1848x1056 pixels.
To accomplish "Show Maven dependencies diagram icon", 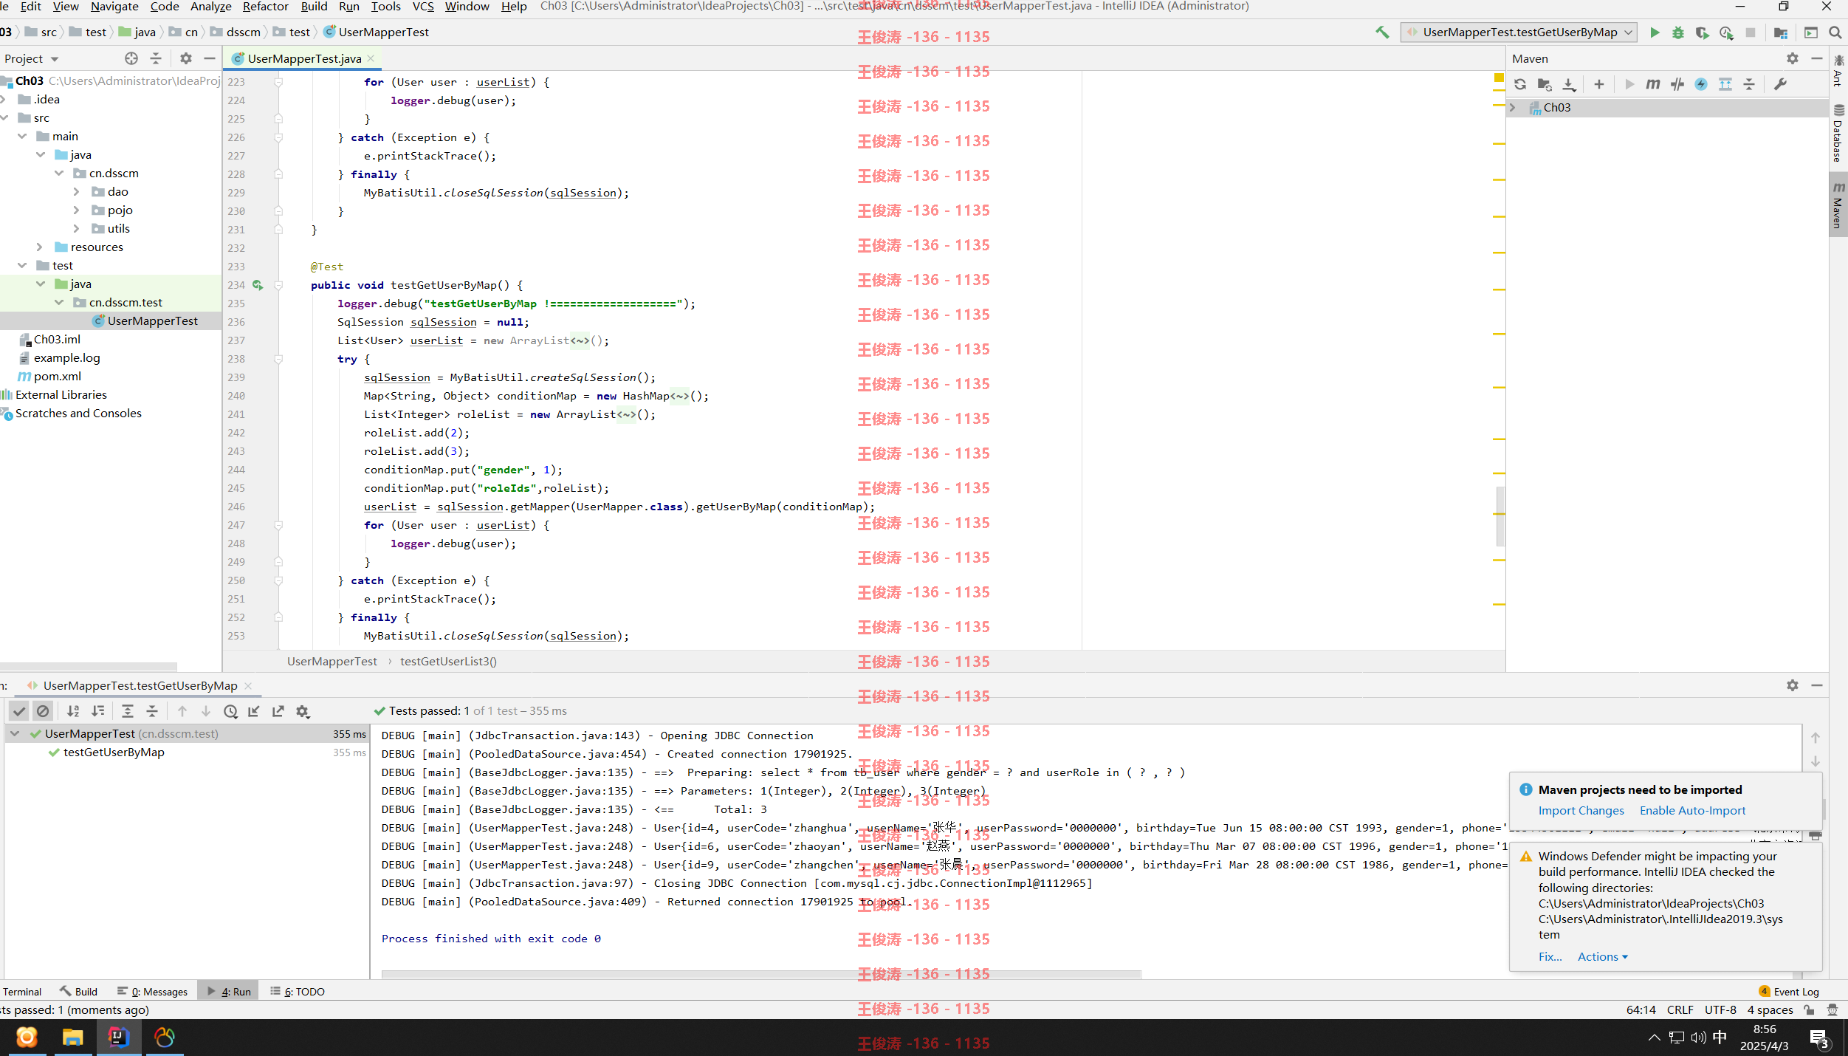I will click(1725, 84).
